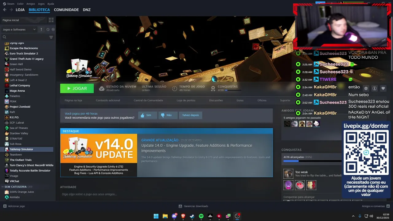Open Brave browser from the taskbar
This screenshot has height=221, width=393.
click(183, 216)
